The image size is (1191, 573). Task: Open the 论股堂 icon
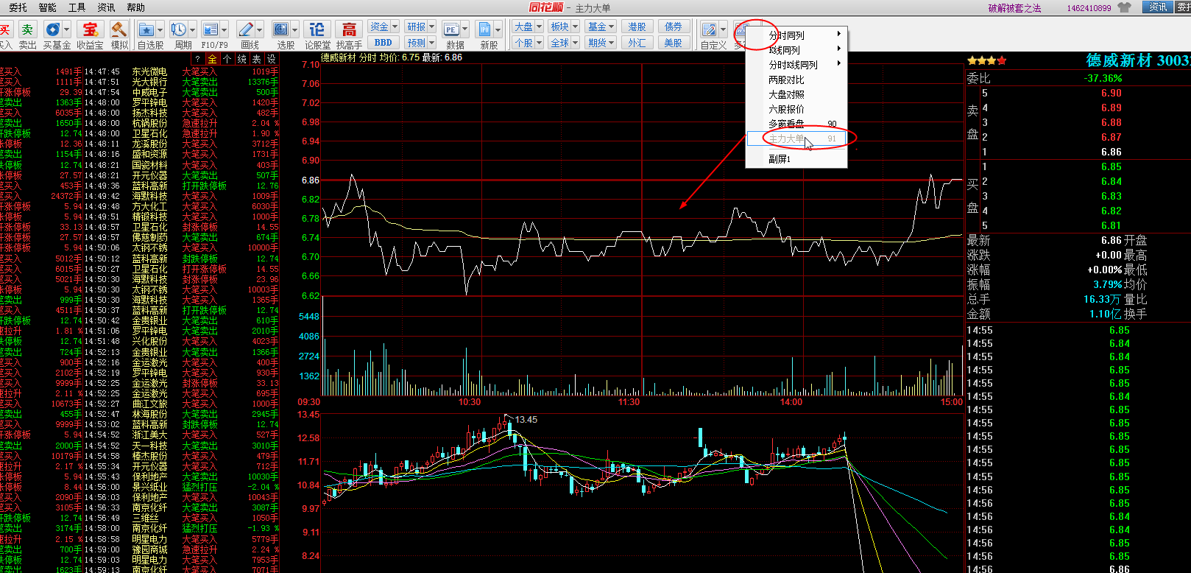(x=317, y=29)
